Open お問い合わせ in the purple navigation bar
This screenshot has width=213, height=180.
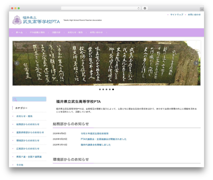(96, 32)
